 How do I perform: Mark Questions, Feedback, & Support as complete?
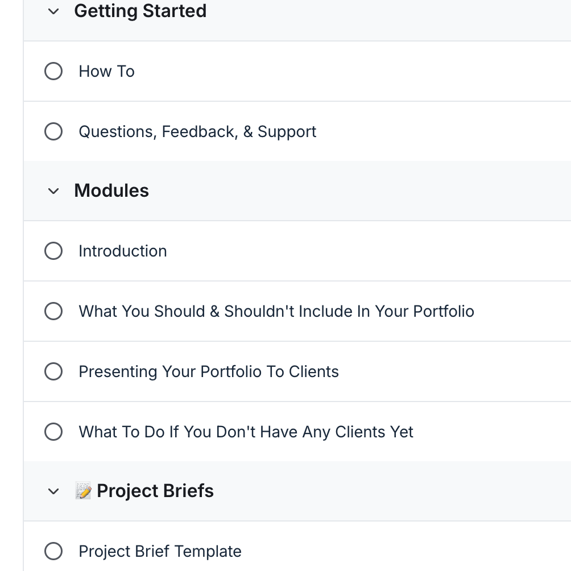53,131
